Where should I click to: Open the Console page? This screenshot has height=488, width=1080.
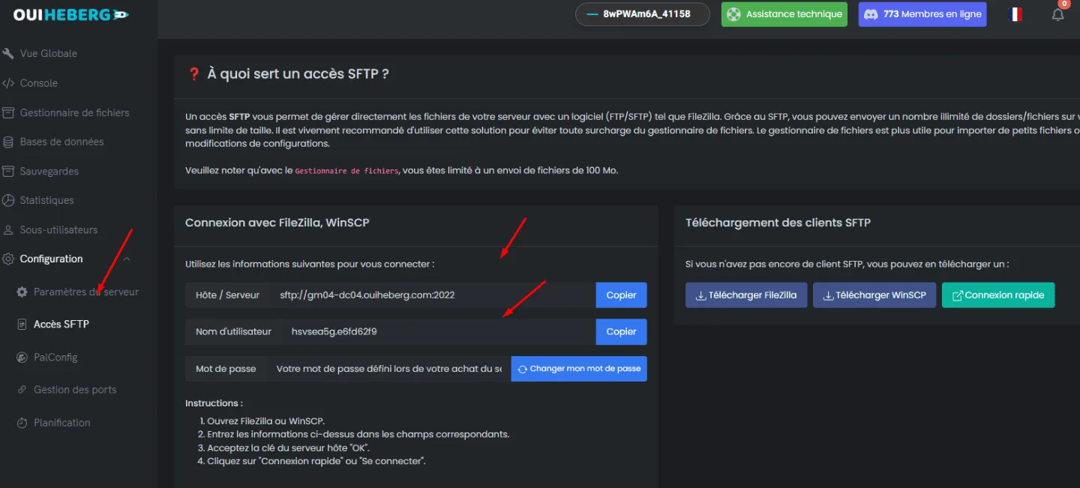(x=38, y=83)
